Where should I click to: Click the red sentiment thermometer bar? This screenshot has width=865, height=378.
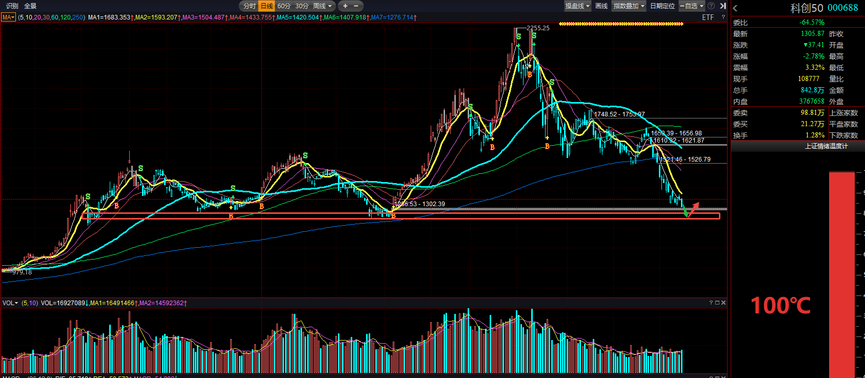coord(842,275)
